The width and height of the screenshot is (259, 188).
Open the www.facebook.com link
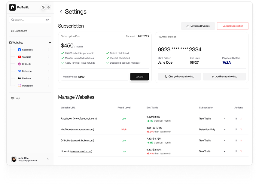(85, 119)
